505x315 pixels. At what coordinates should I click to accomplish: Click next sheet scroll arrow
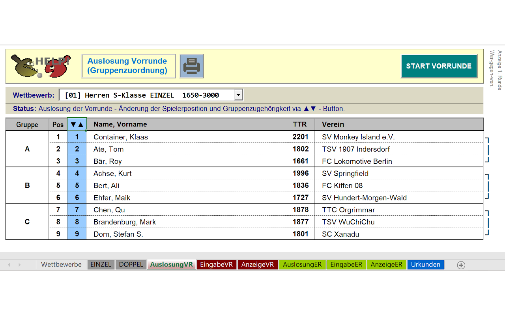pyautogui.click(x=19, y=265)
